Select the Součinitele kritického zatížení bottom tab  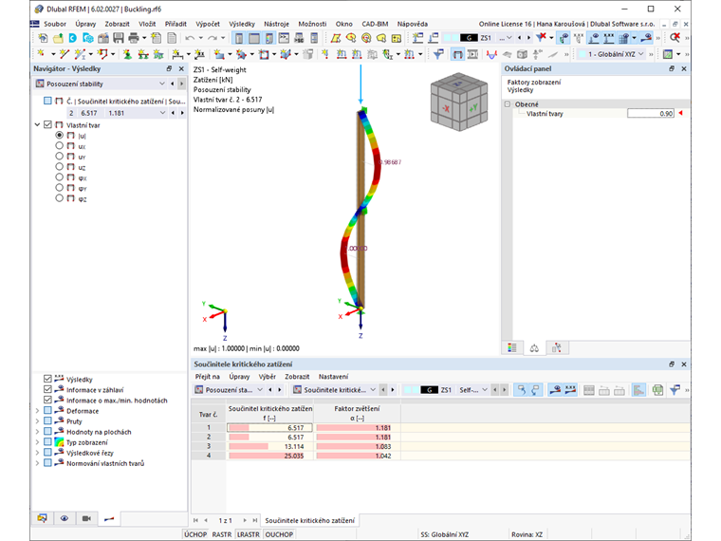[310, 520]
